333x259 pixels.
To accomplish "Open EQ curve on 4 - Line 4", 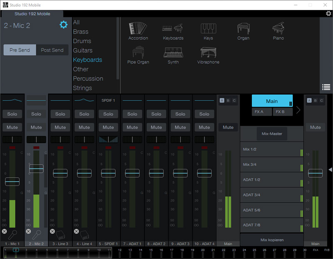I will 84,100.
